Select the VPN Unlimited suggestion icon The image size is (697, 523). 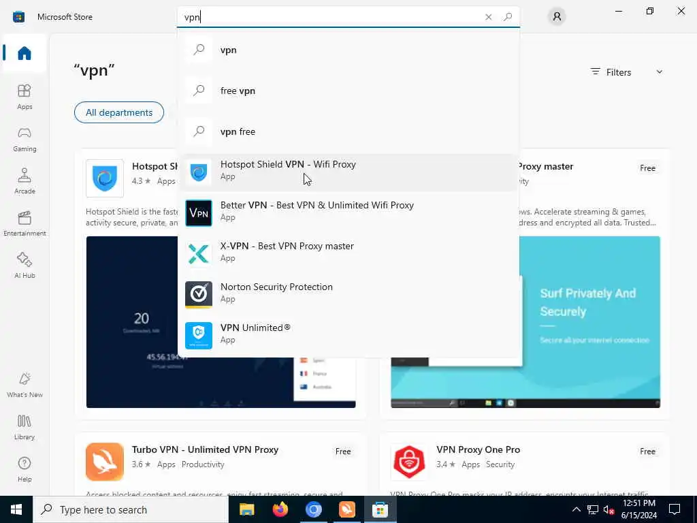click(198, 335)
